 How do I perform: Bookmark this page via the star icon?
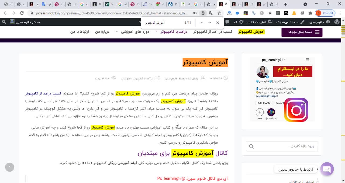pyautogui.click(x=219, y=13)
